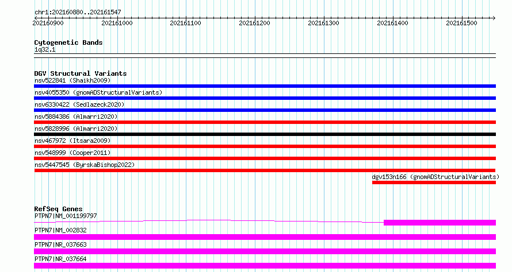Select the magenta bar for NR_037664
This screenshot has width=512, height=272.
265,266
